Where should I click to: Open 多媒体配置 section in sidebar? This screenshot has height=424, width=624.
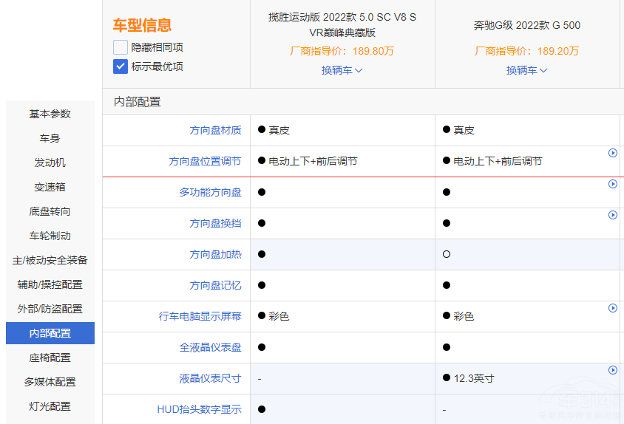tap(50, 382)
